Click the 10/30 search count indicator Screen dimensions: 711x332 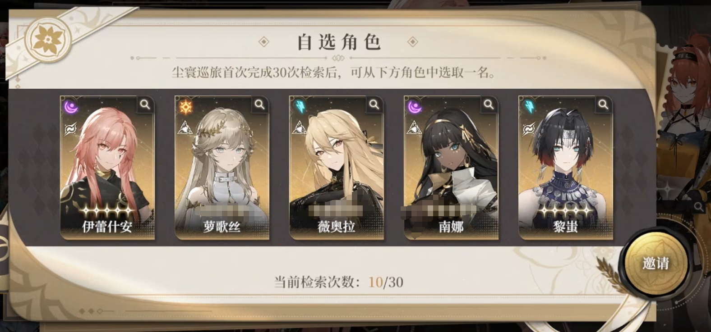pos(386,282)
